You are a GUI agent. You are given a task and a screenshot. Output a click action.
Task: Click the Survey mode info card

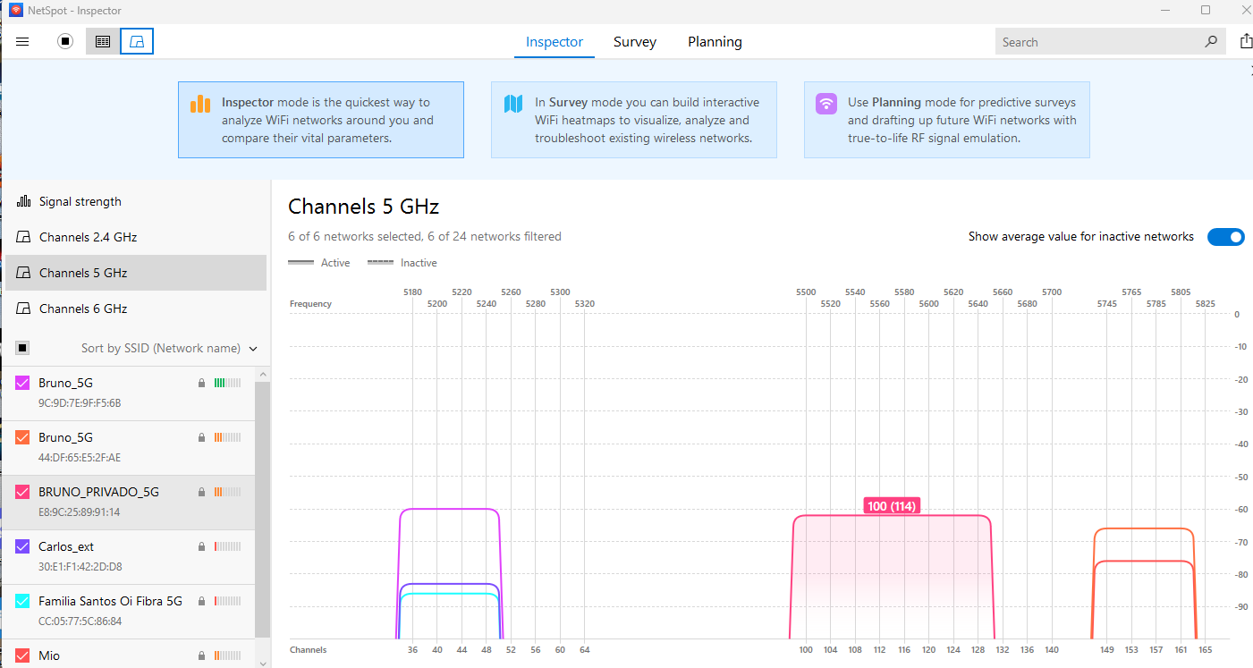point(634,120)
